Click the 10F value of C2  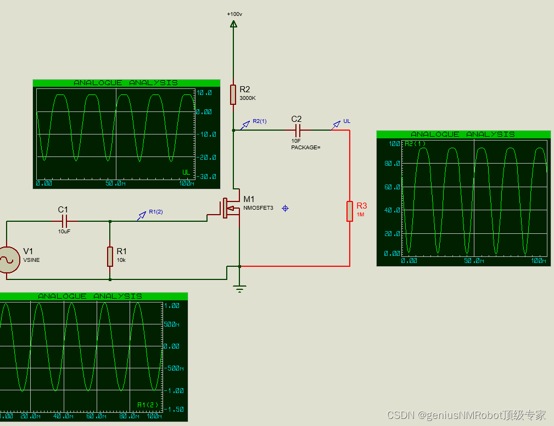(296, 141)
